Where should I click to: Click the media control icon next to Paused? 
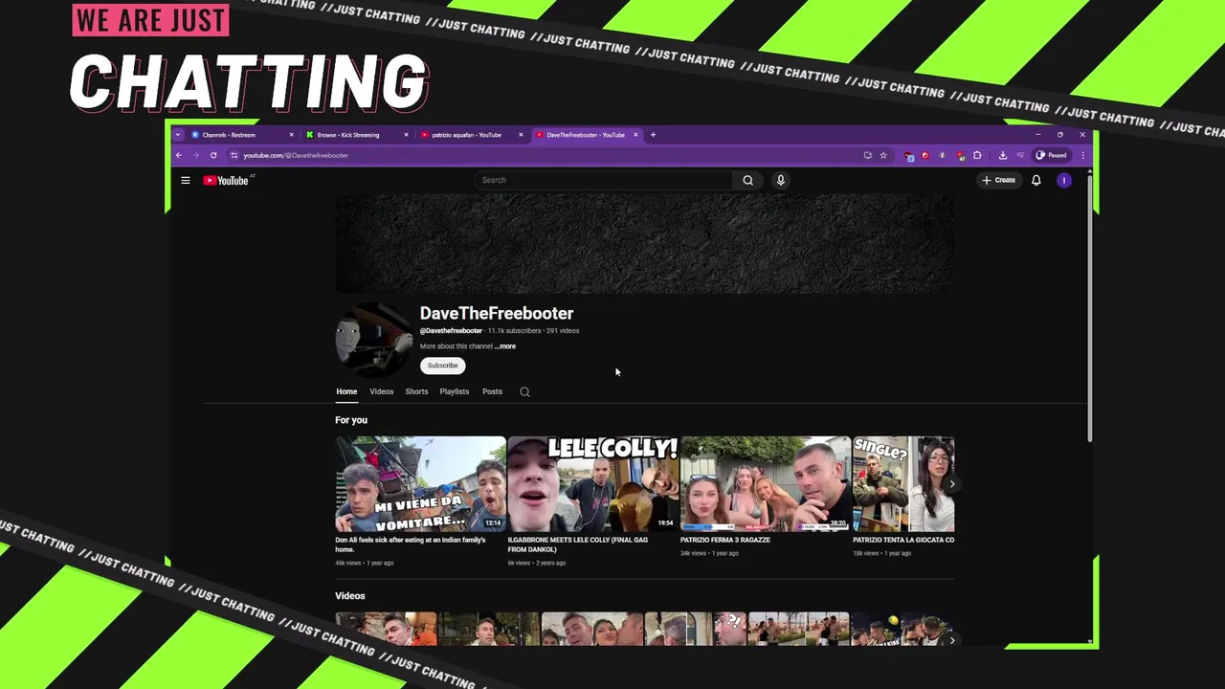[1021, 155]
